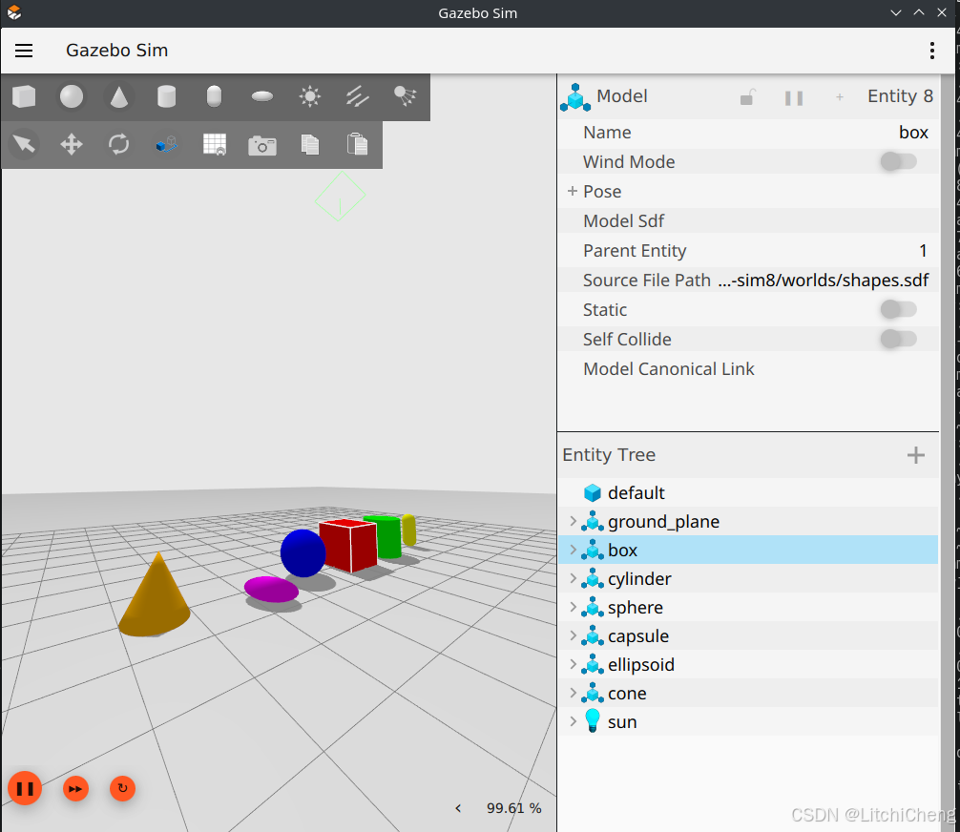Viewport: 960px width, 832px height.
Task: Select cone in Entity Tree
Action: pyautogui.click(x=747, y=693)
